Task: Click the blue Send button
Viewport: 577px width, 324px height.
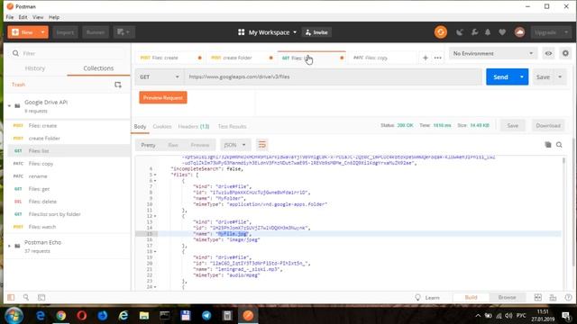Action: pos(501,76)
